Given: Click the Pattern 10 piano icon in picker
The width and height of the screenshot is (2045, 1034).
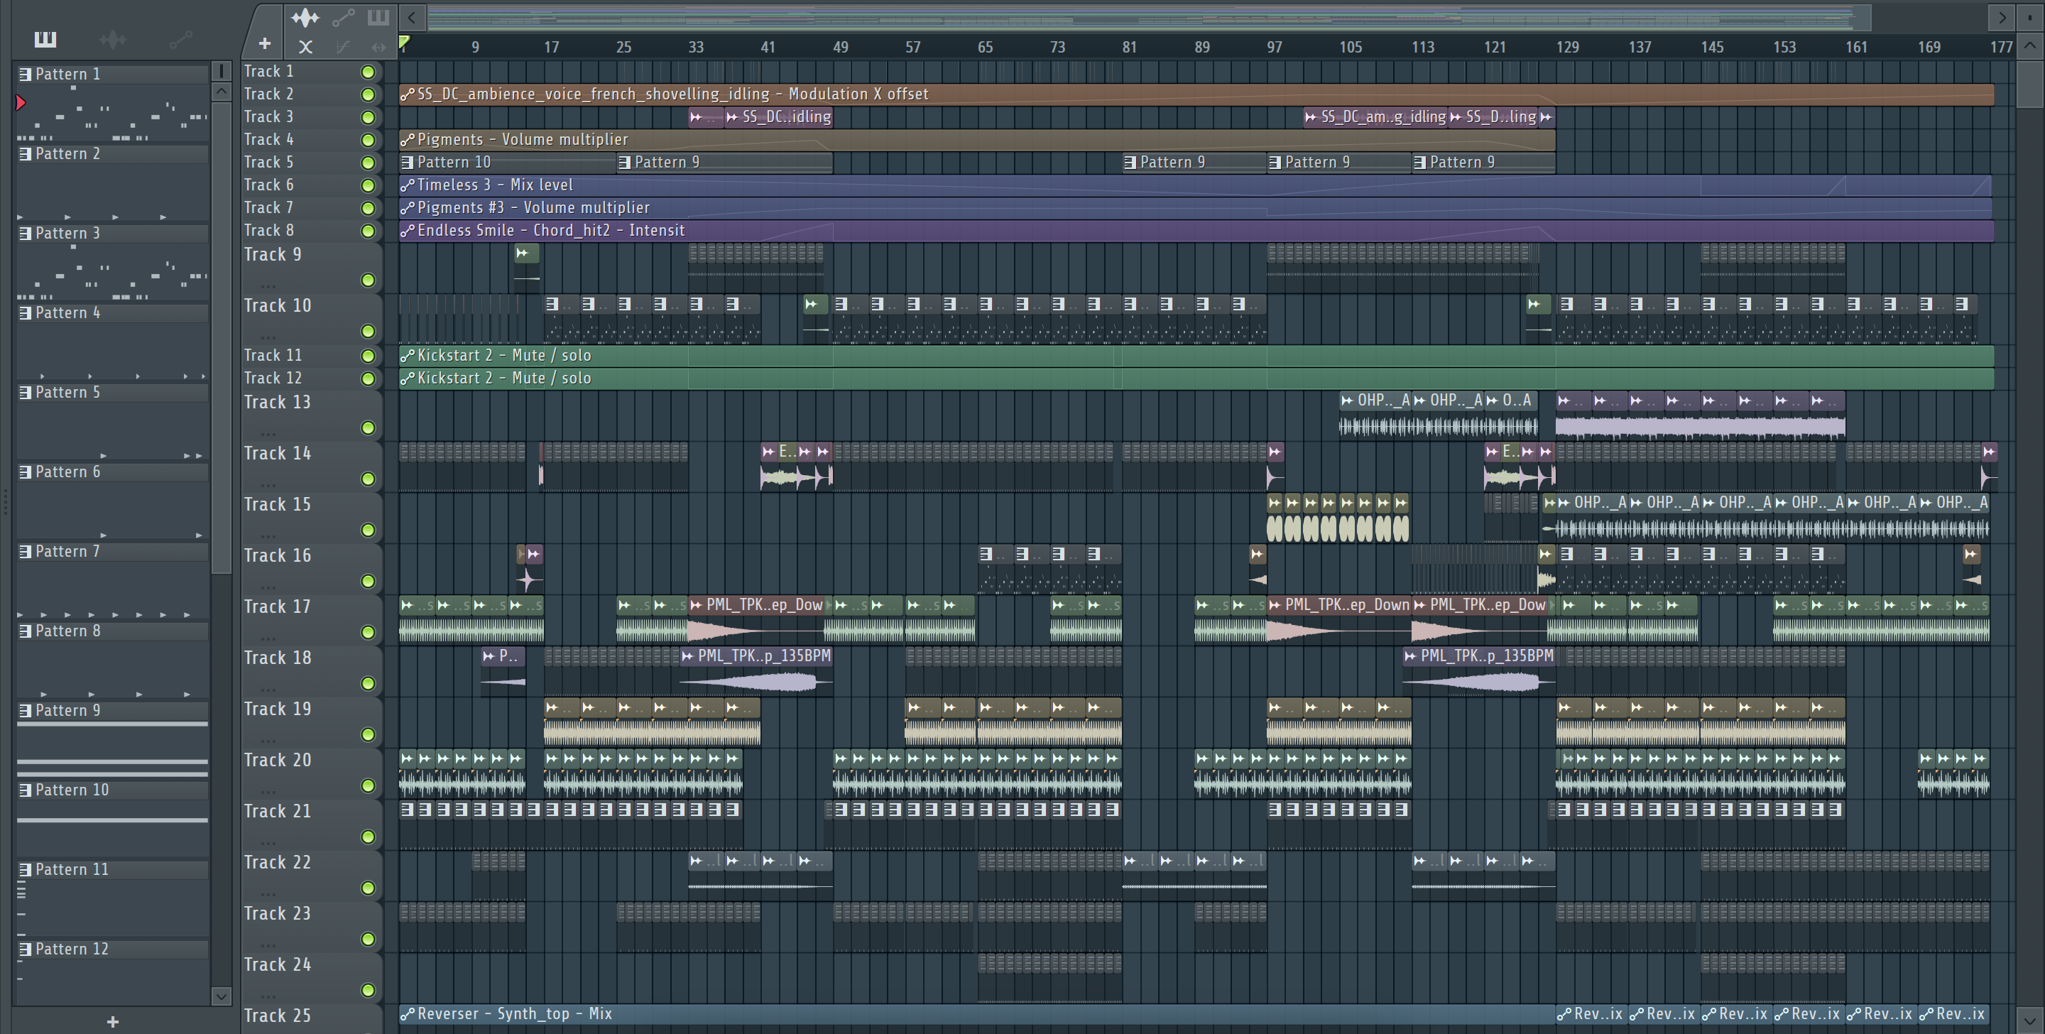Looking at the screenshot, I should point(26,790).
